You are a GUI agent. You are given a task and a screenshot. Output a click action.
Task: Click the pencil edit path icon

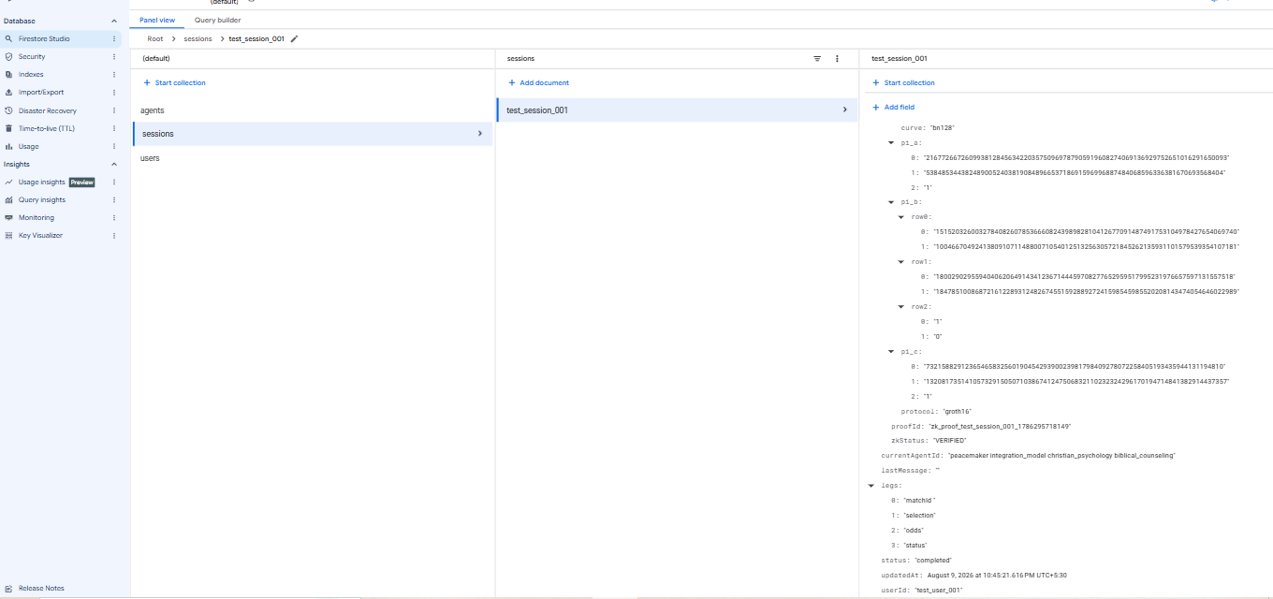pos(294,39)
